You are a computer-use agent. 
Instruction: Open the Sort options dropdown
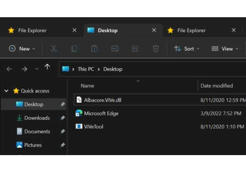pyautogui.click(x=187, y=49)
